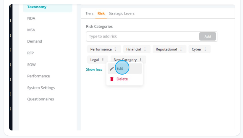Click the pencil Edit icon
Image resolution: width=243 pixels, height=138 pixels.
tap(112, 69)
